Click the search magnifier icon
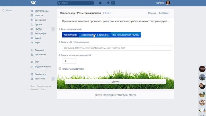This screenshot has height=116, width=206. [60, 3]
